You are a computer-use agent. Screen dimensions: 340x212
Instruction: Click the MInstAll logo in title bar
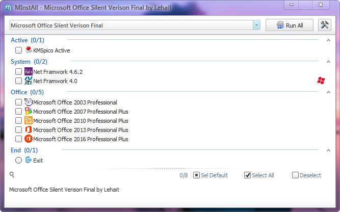click(8, 8)
